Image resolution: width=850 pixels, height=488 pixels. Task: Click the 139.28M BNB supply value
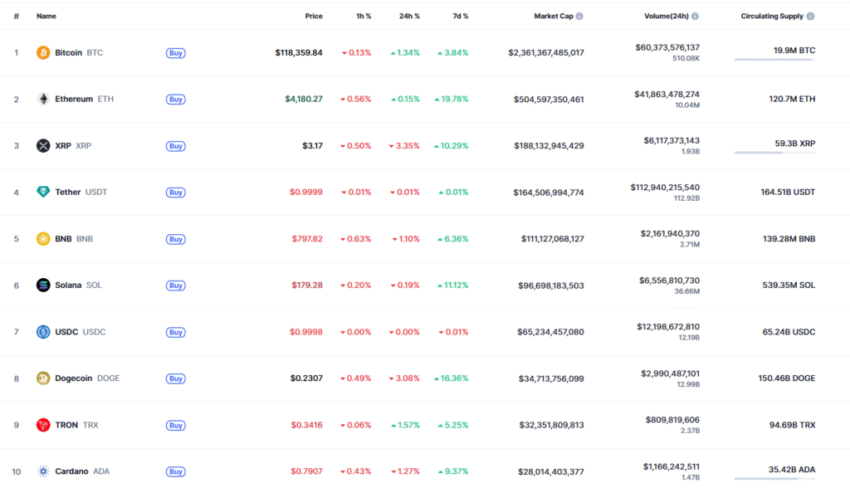[789, 238]
